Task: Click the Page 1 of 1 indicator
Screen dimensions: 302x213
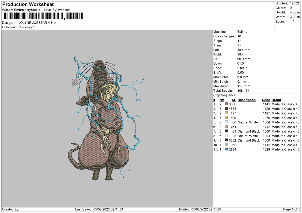Action: (x=291, y=209)
